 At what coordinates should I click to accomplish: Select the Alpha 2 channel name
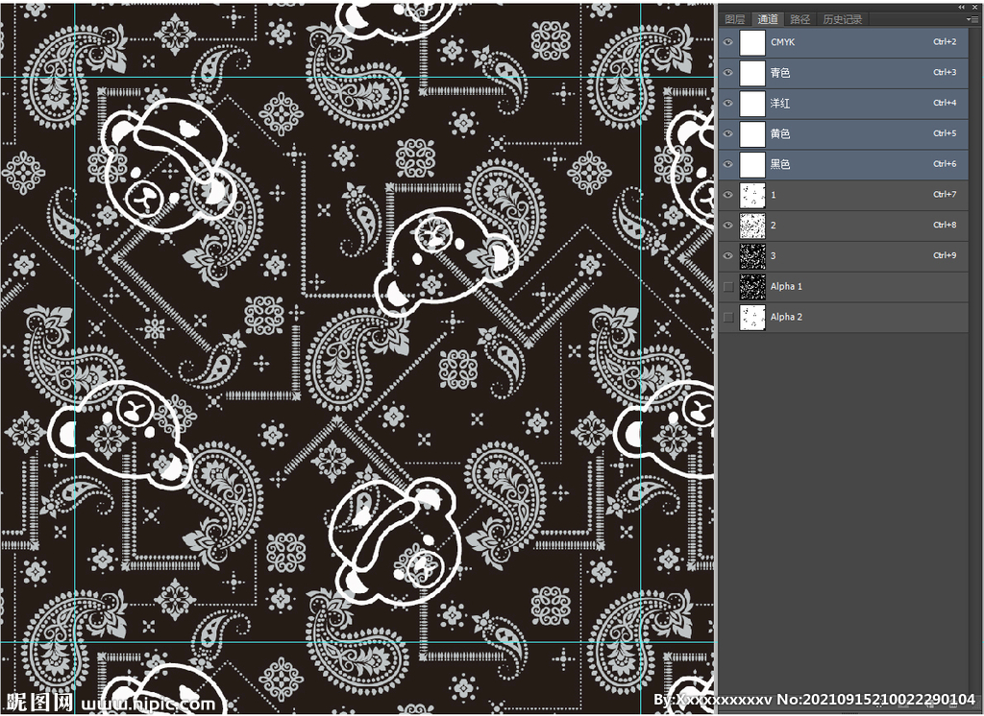[x=786, y=318]
